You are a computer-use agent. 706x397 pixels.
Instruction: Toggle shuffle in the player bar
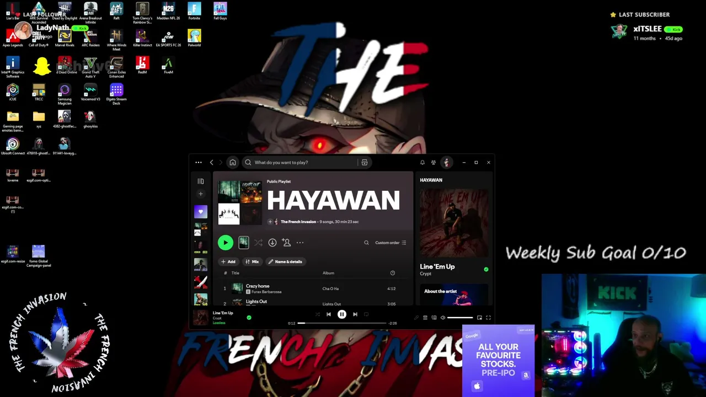317,314
